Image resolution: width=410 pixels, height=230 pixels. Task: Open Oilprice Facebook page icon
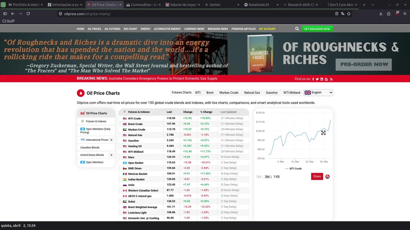point(313,79)
